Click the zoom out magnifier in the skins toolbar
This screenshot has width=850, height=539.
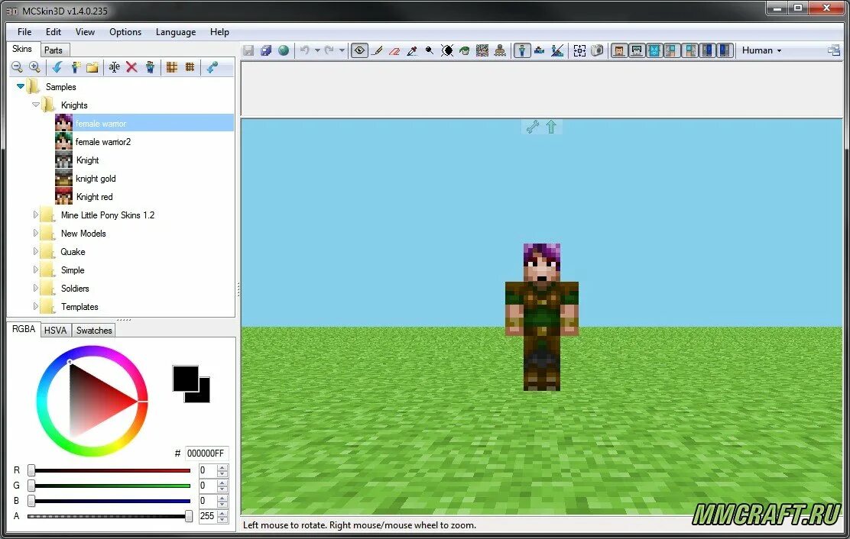point(17,67)
